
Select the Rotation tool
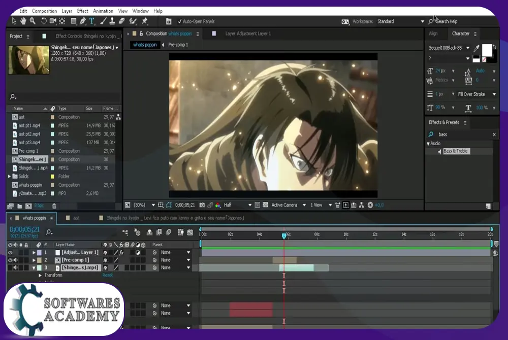[x=43, y=21]
